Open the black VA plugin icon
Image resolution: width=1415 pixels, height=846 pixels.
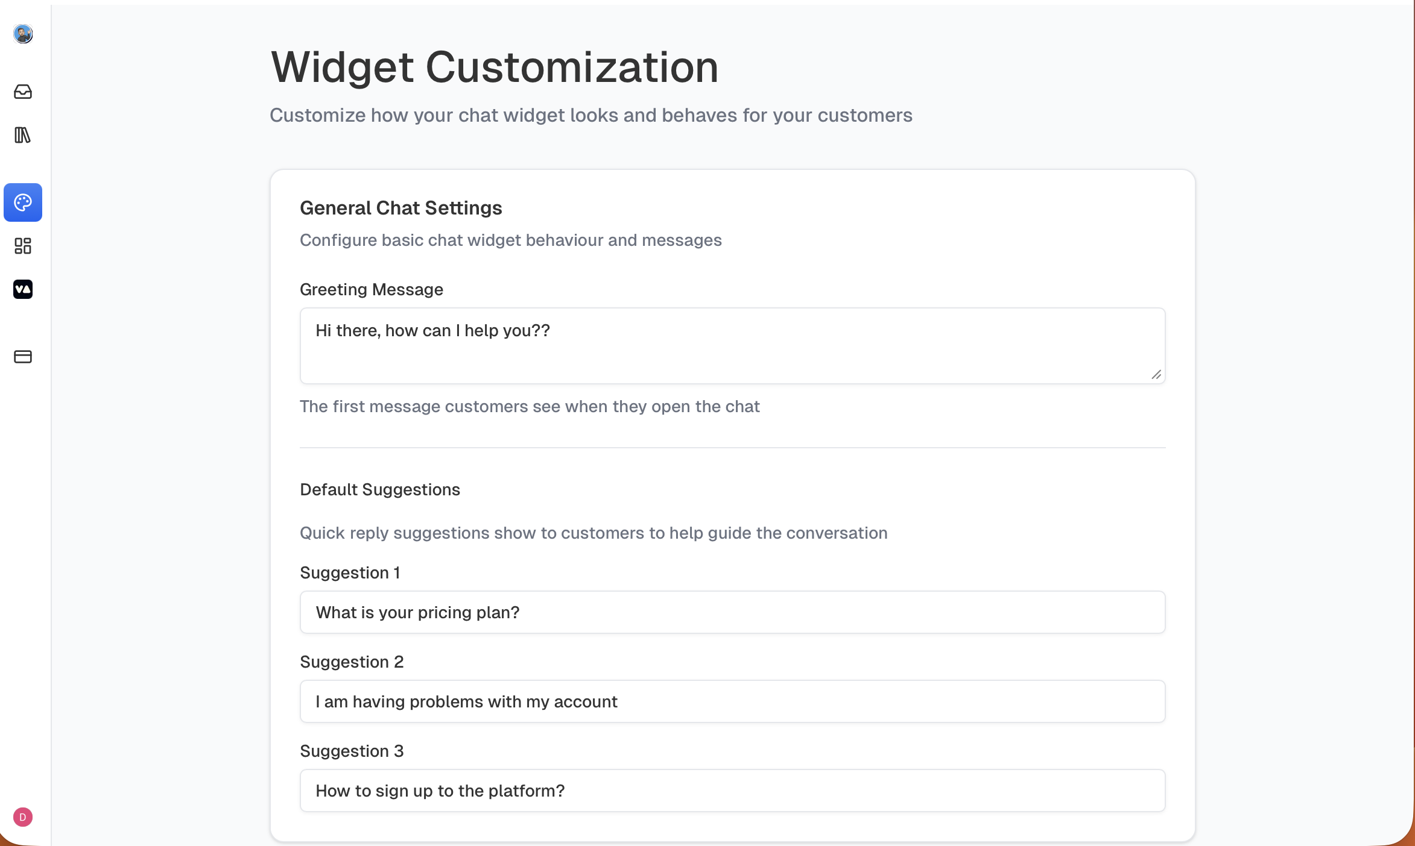(x=23, y=289)
